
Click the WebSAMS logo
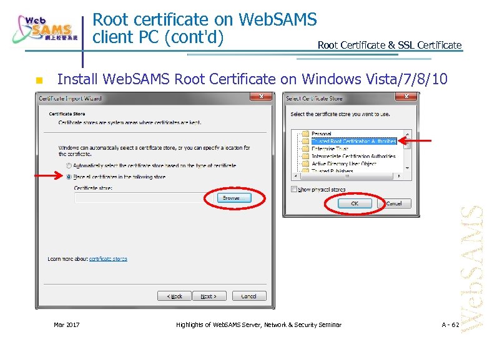(45, 29)
